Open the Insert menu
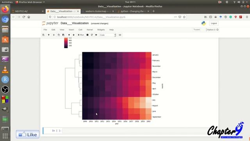 coord(71,30)
